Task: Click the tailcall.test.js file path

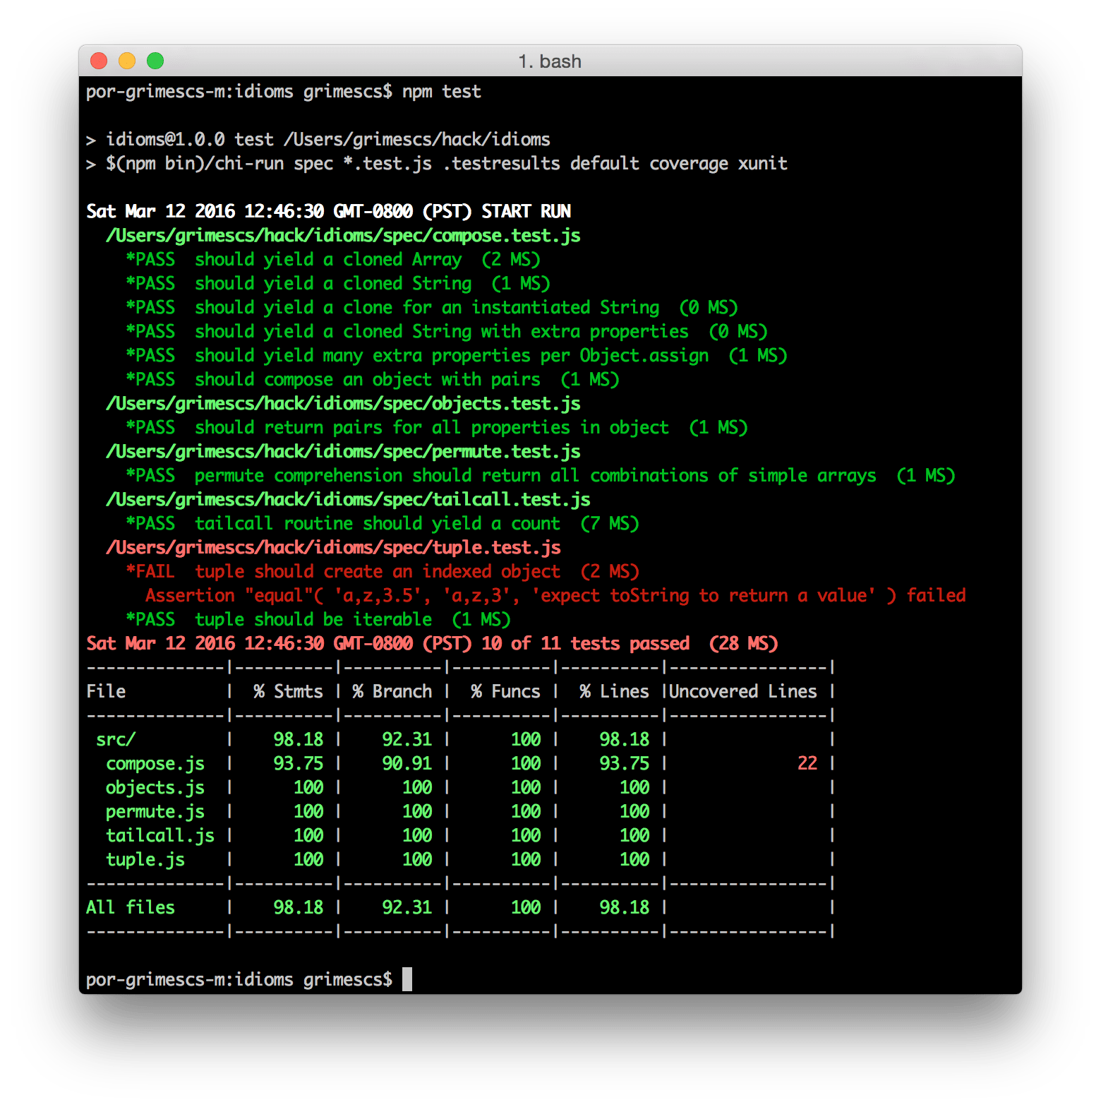Action: point(348,500)
